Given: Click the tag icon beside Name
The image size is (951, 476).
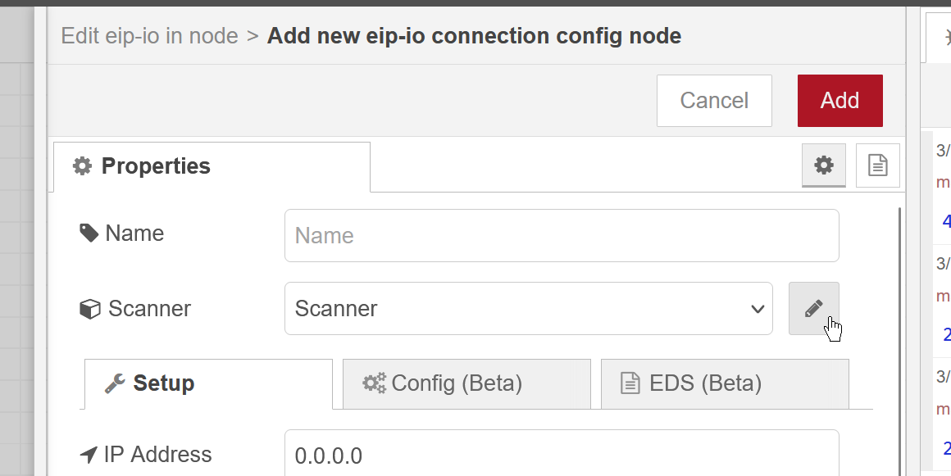Looking at the screenshot, I should coord(89,233).
